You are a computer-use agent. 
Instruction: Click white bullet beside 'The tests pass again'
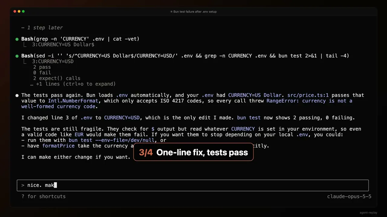pyautogui.click(x=17, y=96)
